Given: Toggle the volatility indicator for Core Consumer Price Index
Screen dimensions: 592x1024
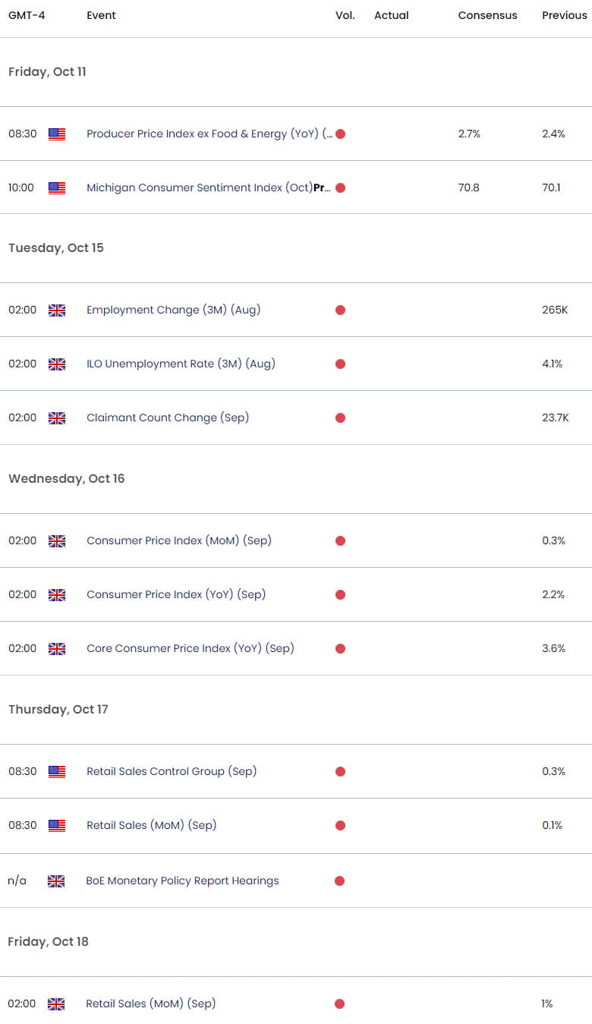Looking at the screenshot, I should (x=340, y=648).
